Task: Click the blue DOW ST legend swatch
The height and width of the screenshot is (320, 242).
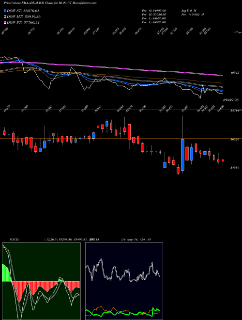Action: coord(5,11)
